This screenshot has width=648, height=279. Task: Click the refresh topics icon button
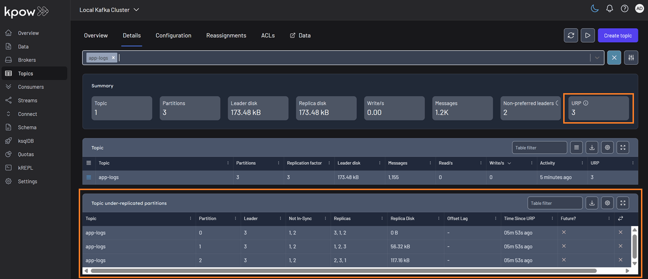click(x=571, y=36)
